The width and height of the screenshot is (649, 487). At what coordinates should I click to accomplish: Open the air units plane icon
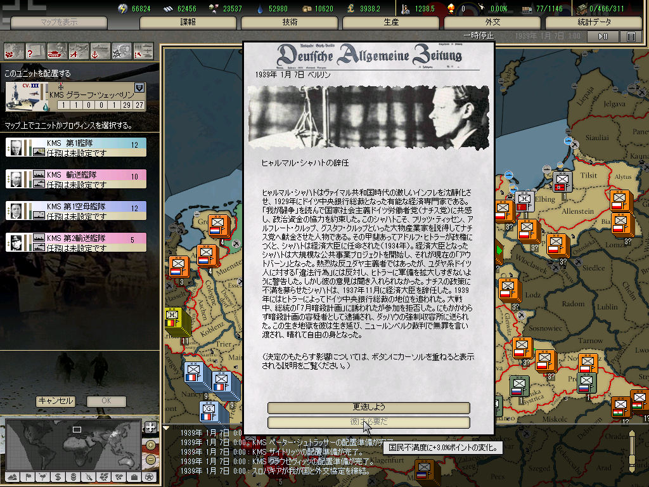pos(78,52)
